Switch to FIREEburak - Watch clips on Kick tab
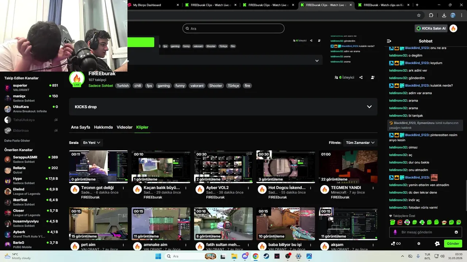The image size is (467, 262). click(383, 5)
